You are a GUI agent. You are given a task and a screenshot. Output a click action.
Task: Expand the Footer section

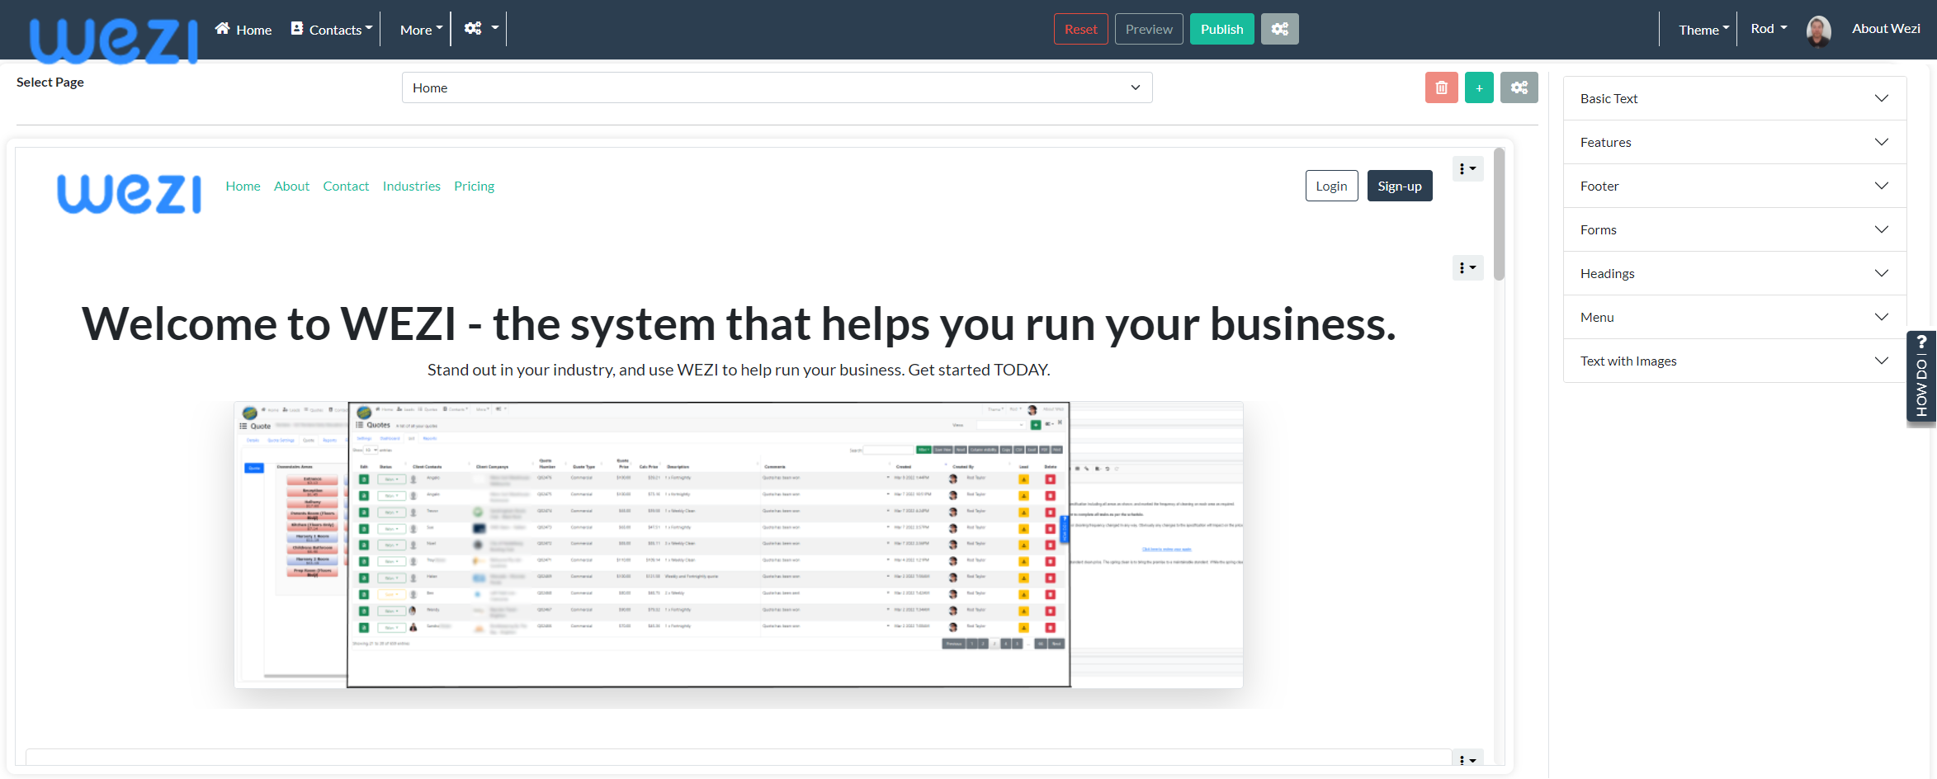(x=1735, y=186)
